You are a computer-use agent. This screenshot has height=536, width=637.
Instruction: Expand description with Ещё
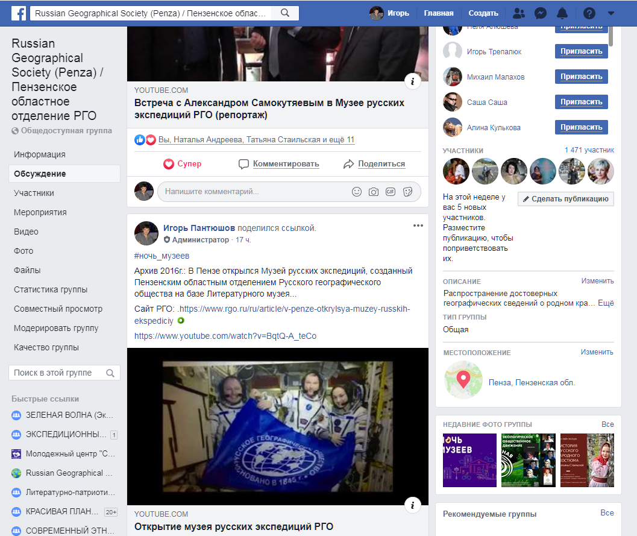pyautogui.click(x=606, y=303)
